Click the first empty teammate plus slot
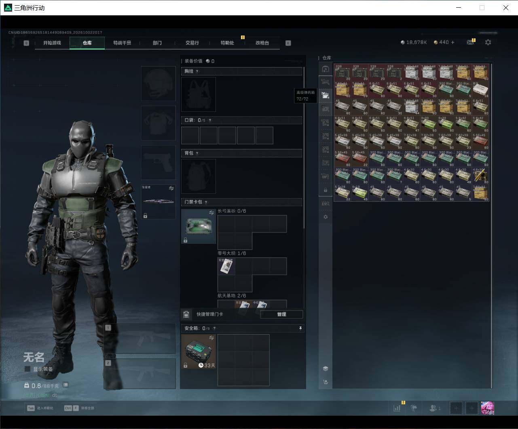This screenshot has width=518, height=429. coord(456,408)
